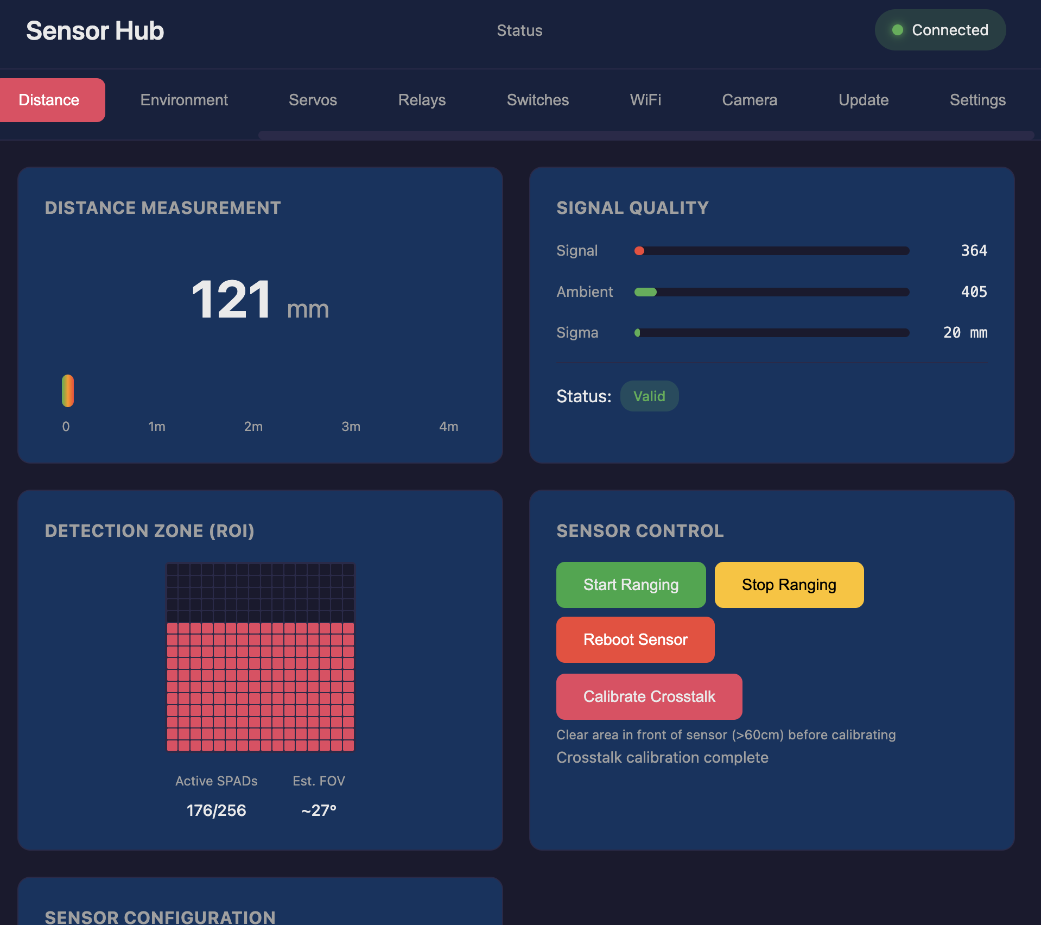This screenshot has width=1041, height=925.
Task: Click the horizontal tab scrollbar
Action: coord(646,135)
